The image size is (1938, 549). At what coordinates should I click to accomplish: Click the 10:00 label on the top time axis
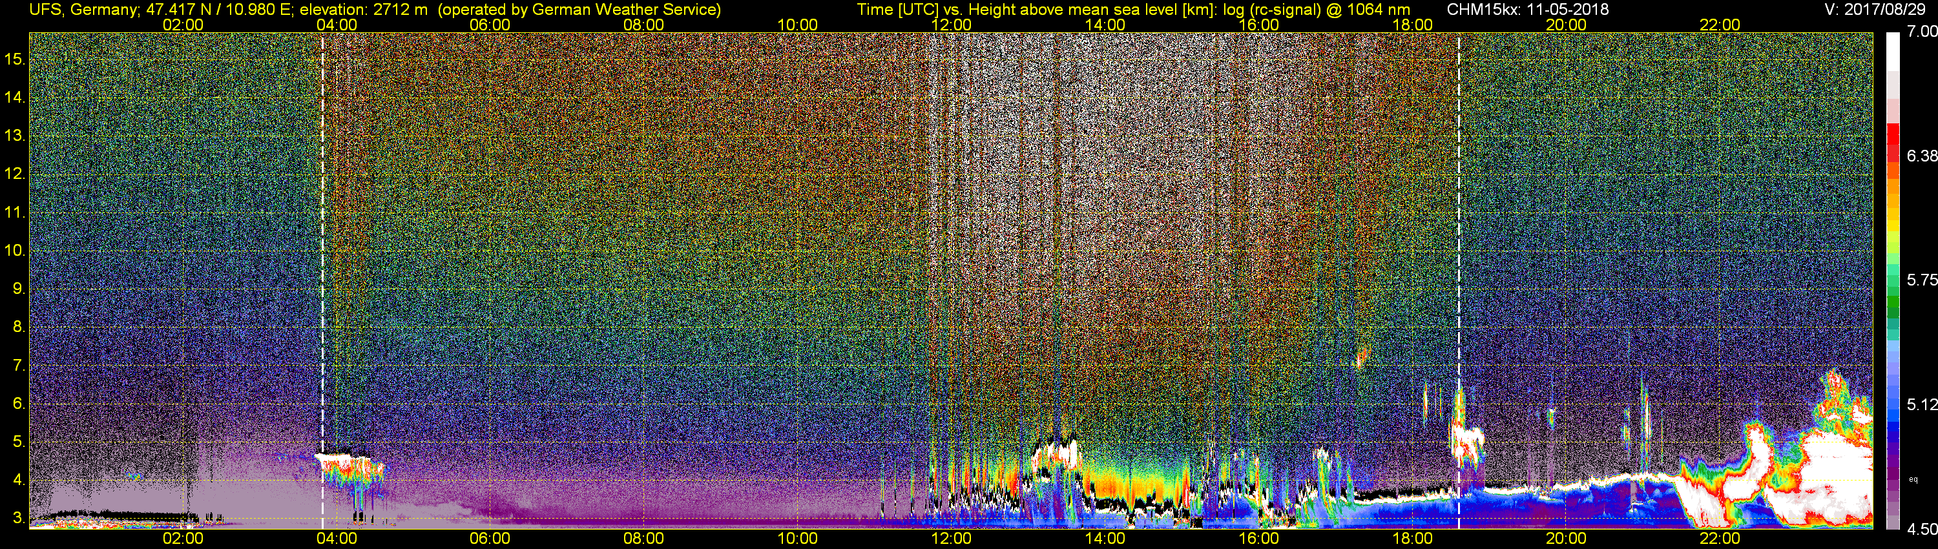click(797, 25)
